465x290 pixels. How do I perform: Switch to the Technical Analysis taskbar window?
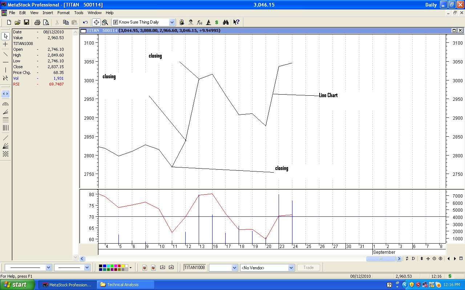click(125, 284)
